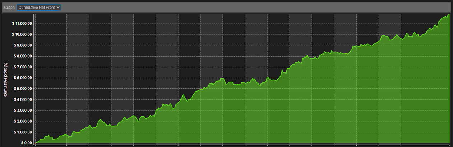
Task: Click the Cumulative profit ($) axis title
Action: (x=5, y=79)
